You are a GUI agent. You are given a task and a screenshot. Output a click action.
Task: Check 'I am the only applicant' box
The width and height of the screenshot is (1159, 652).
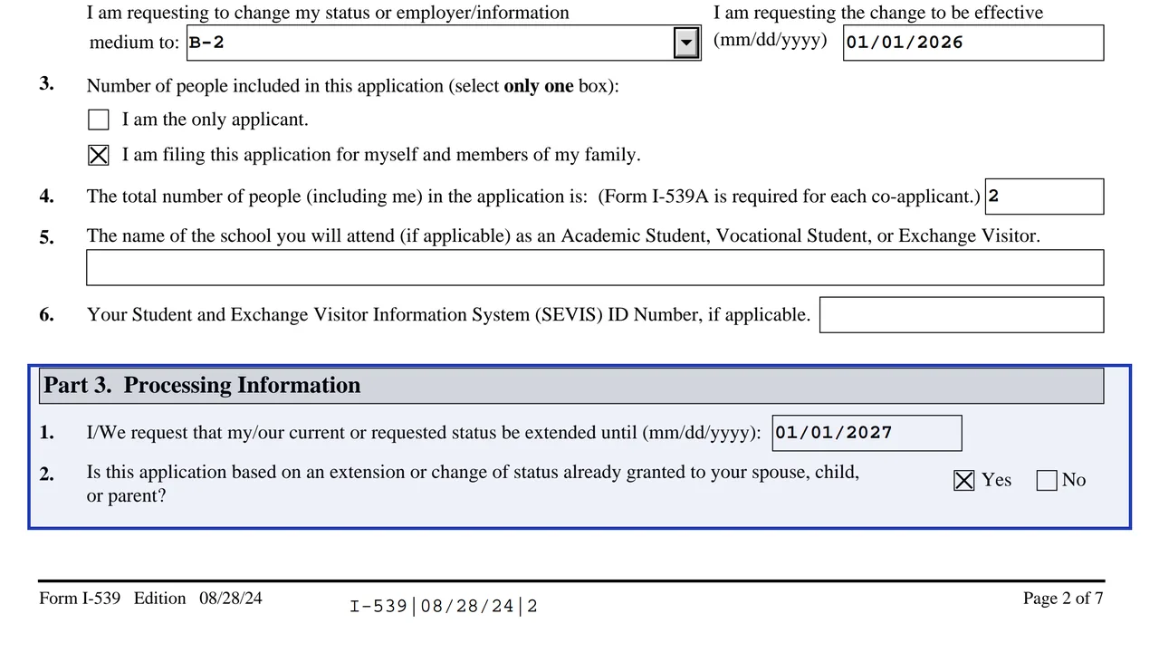[99, 120]
